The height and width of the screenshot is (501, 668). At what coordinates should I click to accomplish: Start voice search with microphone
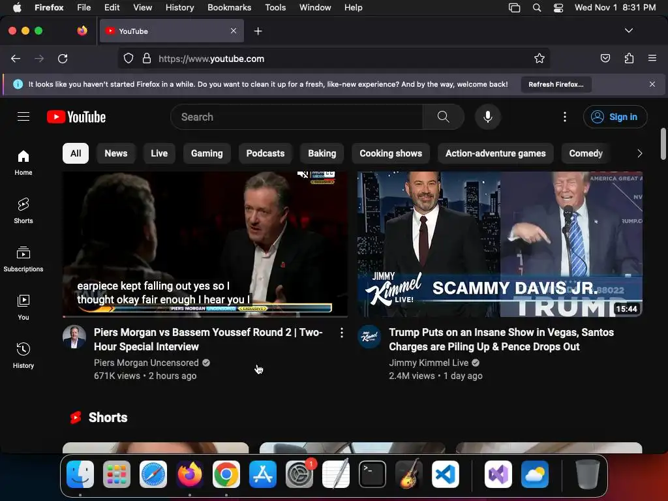click(488, 117)
